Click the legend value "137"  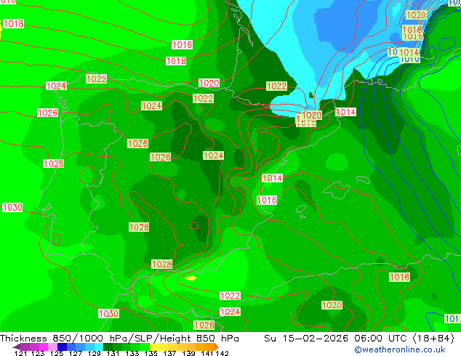tap(169, 353)
